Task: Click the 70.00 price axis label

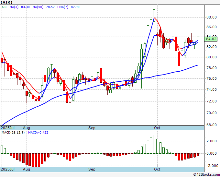Action: [211, 113]
